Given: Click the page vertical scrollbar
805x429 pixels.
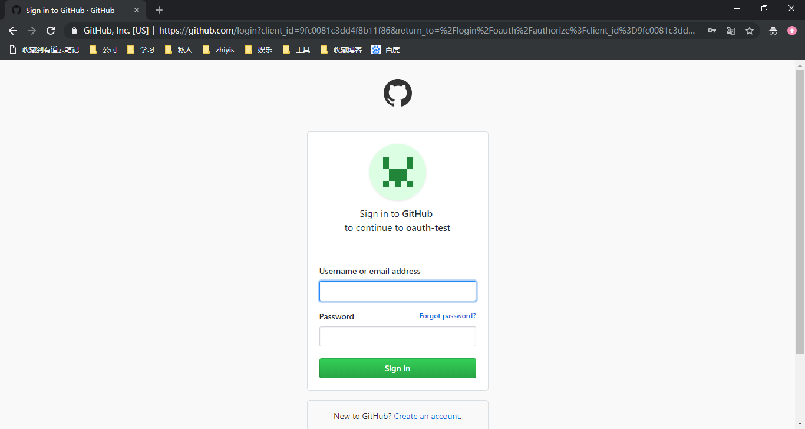Looking at the screenshot, I should point(800,212).
